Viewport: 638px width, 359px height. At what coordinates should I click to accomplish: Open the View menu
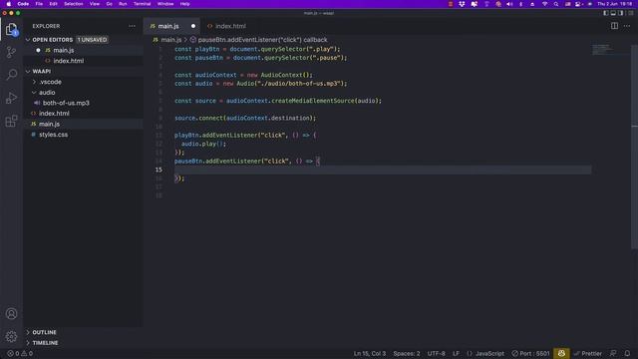[95, 4]
